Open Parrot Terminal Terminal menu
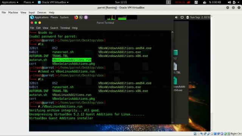This screenshot has width=242, height=136. pos(65,28)
